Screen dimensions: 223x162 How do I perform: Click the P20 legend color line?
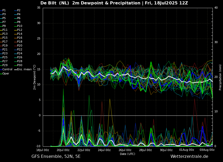(16, 46)
